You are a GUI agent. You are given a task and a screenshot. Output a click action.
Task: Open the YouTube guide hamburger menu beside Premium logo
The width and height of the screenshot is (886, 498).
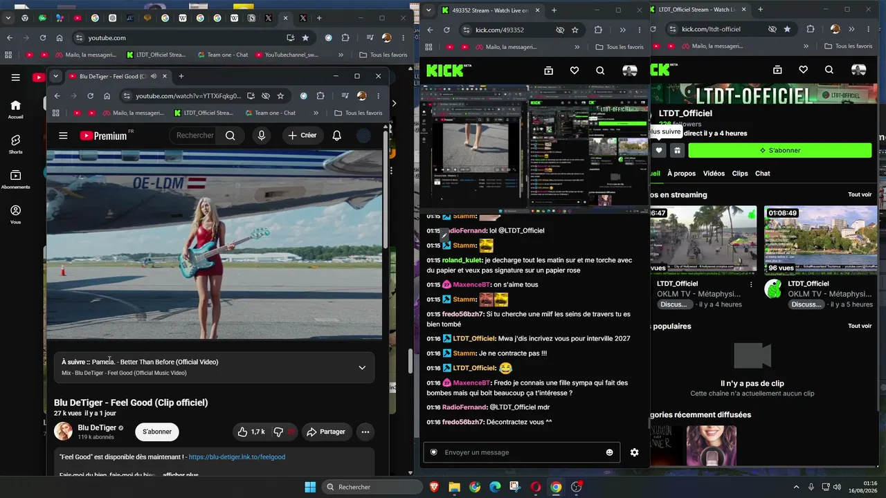[x=63, y=136]
